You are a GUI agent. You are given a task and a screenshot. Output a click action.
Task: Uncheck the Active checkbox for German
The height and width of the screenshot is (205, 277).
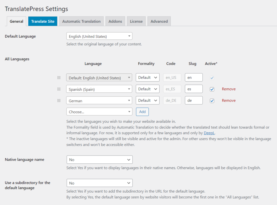tap(212, 100)
